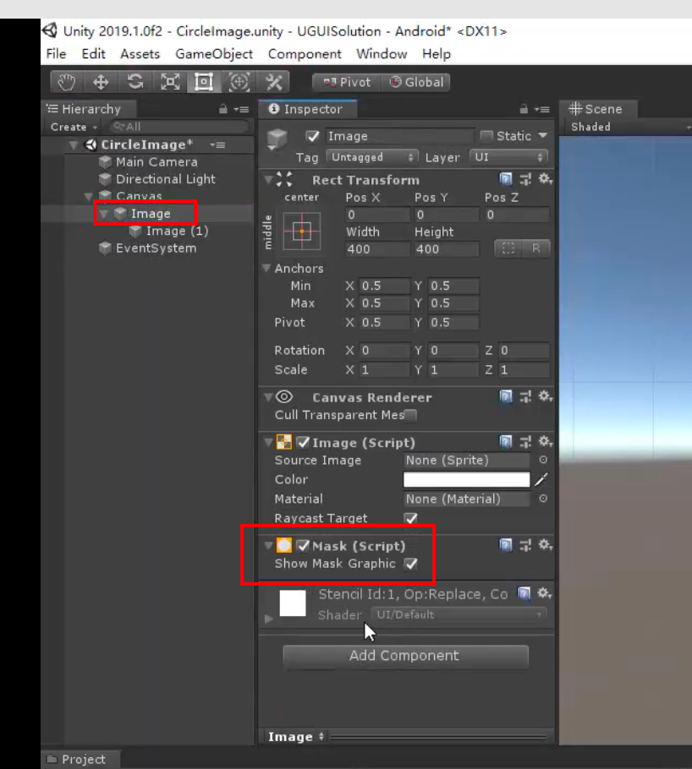The width and height of the screenshot is (692, 769).
Task: Open Image Script gear settings
Action: [x=545, y=442]
